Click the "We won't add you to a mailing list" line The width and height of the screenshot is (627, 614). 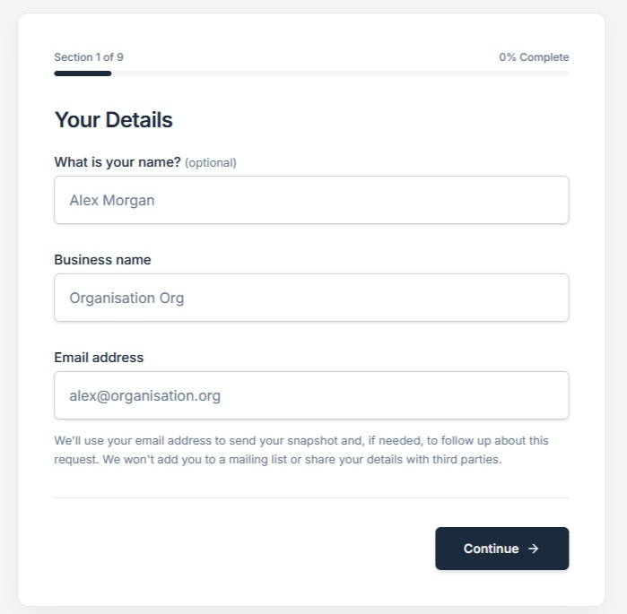coord(278,460)
